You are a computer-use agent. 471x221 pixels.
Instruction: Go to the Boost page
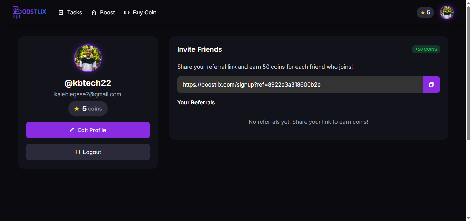coord(107,13)
